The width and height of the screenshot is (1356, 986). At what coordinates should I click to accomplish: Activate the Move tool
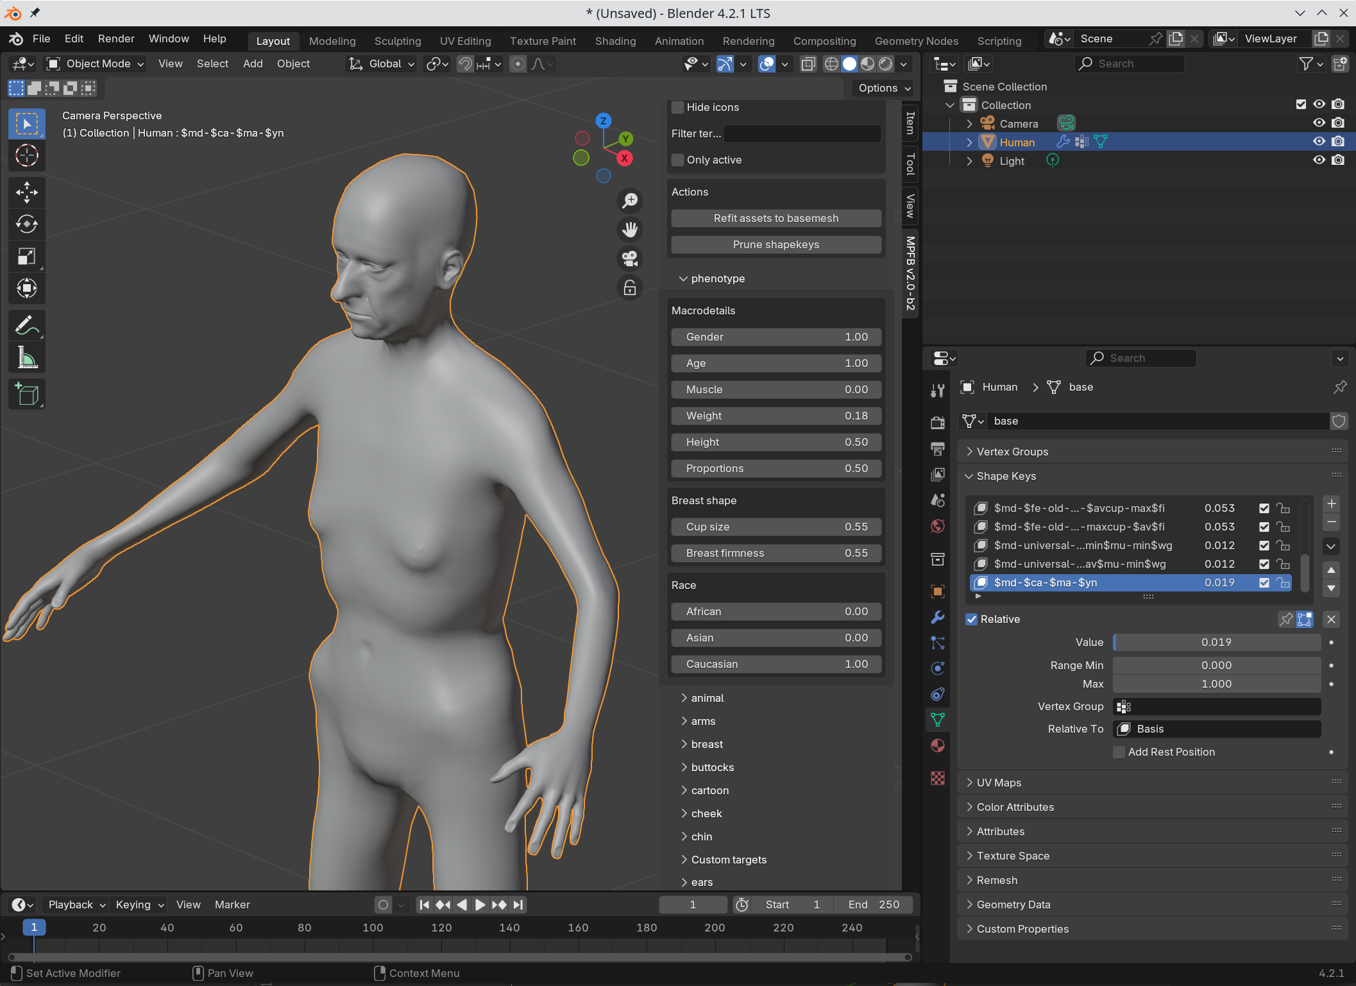click(x=26, y=192)
